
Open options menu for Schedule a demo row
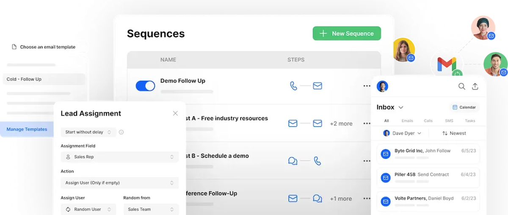click(367, 161)
